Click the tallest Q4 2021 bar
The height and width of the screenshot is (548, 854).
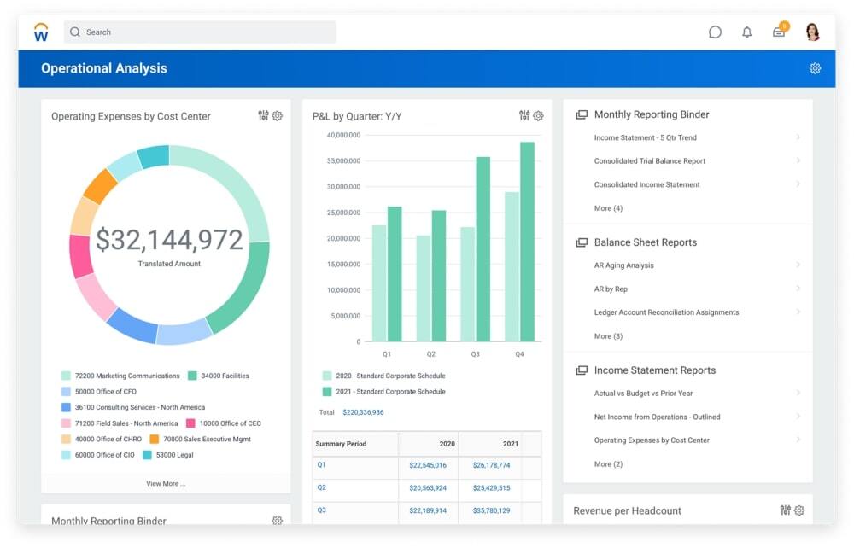click(x=527, y=242)
